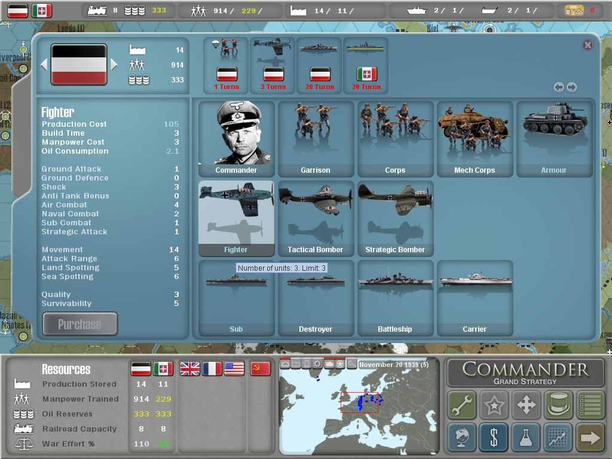Click the November 20 1939 date label
This screenshot has height=459, width=612.
[394, 365]
